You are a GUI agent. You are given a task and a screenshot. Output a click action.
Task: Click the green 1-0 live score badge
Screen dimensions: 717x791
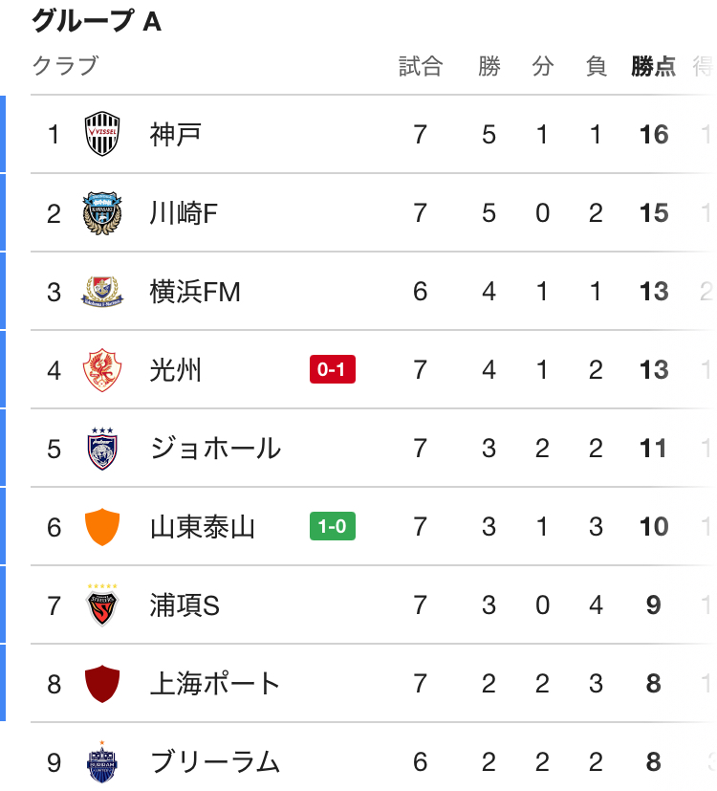(x=332, y=526)
